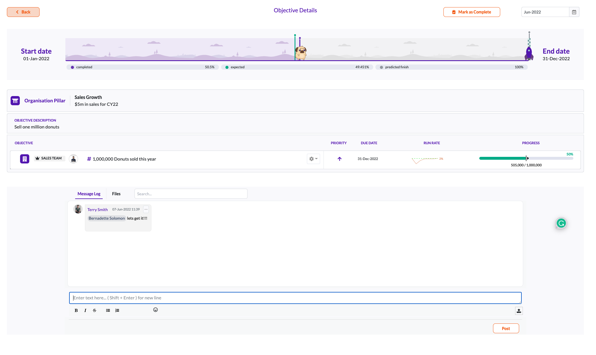
Task: Click the Organisation Pillar icon
Action: pos(15,101)
